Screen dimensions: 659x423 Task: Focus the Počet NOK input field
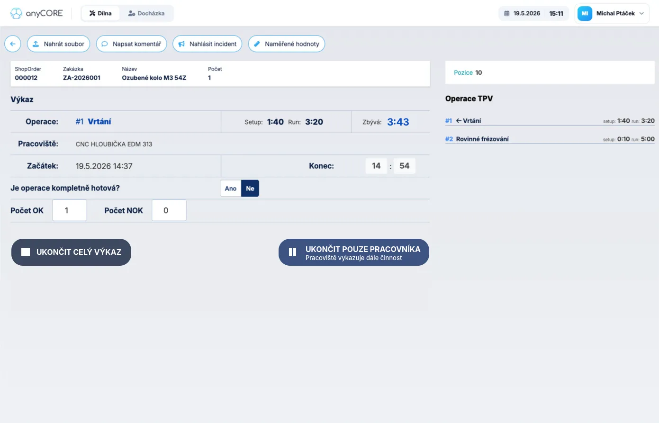coord(169,210)
